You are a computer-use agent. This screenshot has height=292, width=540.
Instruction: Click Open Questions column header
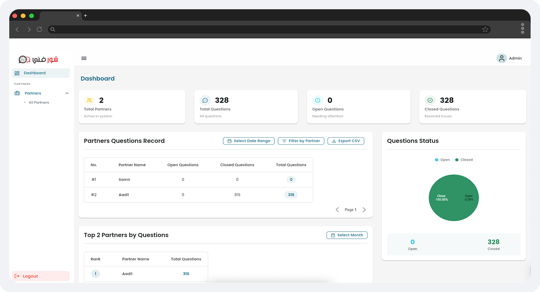183,165
